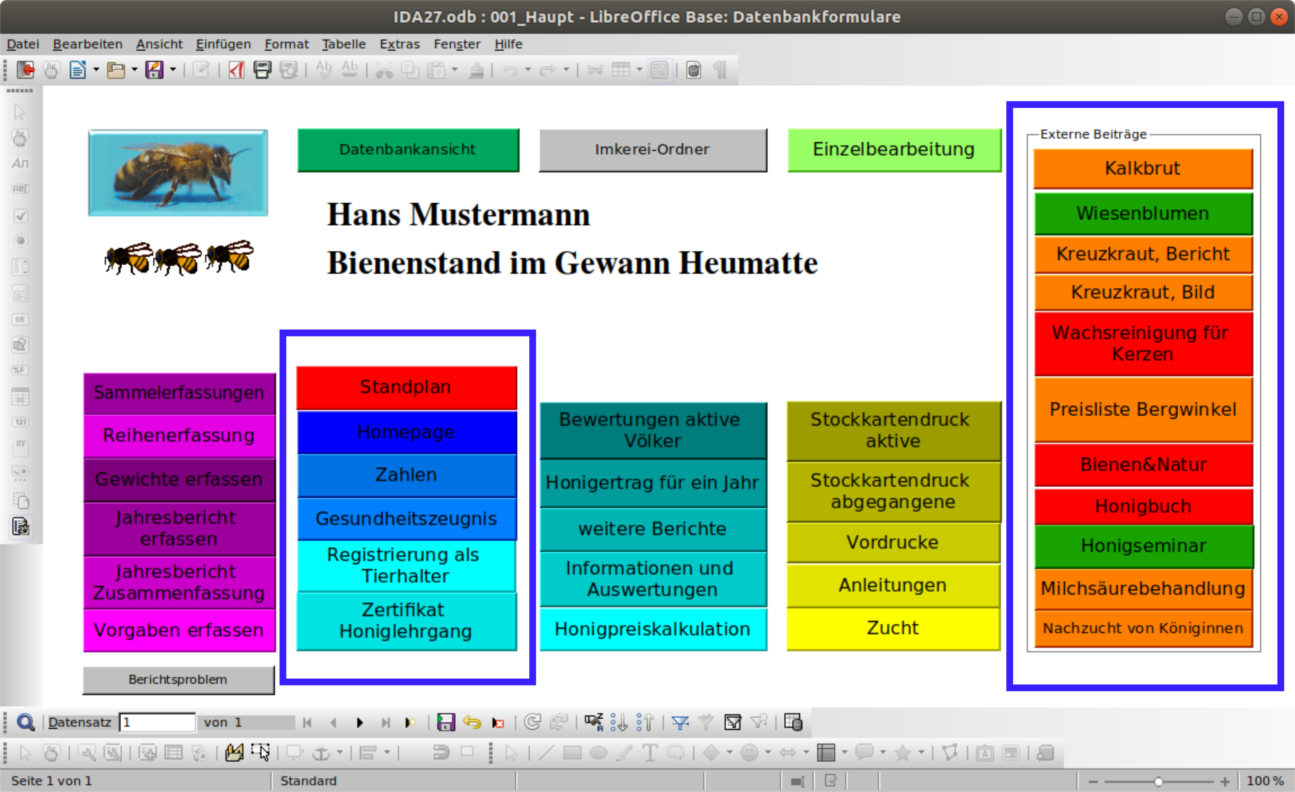This screenshot has height=792, width=1295.
Task: Open the Ansicht menu
Action: click(159, 44)
